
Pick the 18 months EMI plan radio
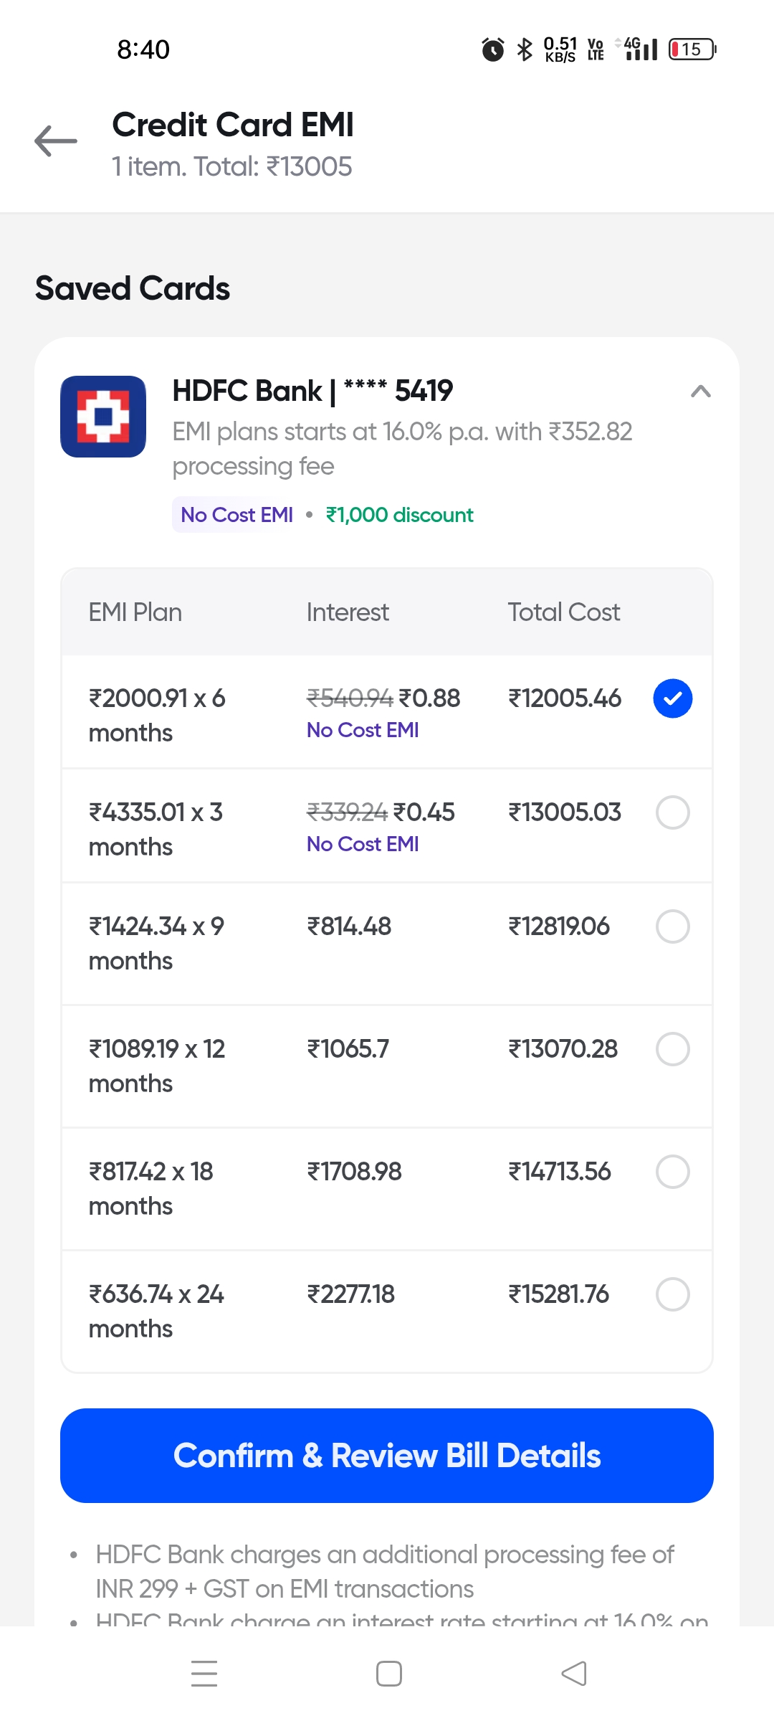[x=672, y=1172]
